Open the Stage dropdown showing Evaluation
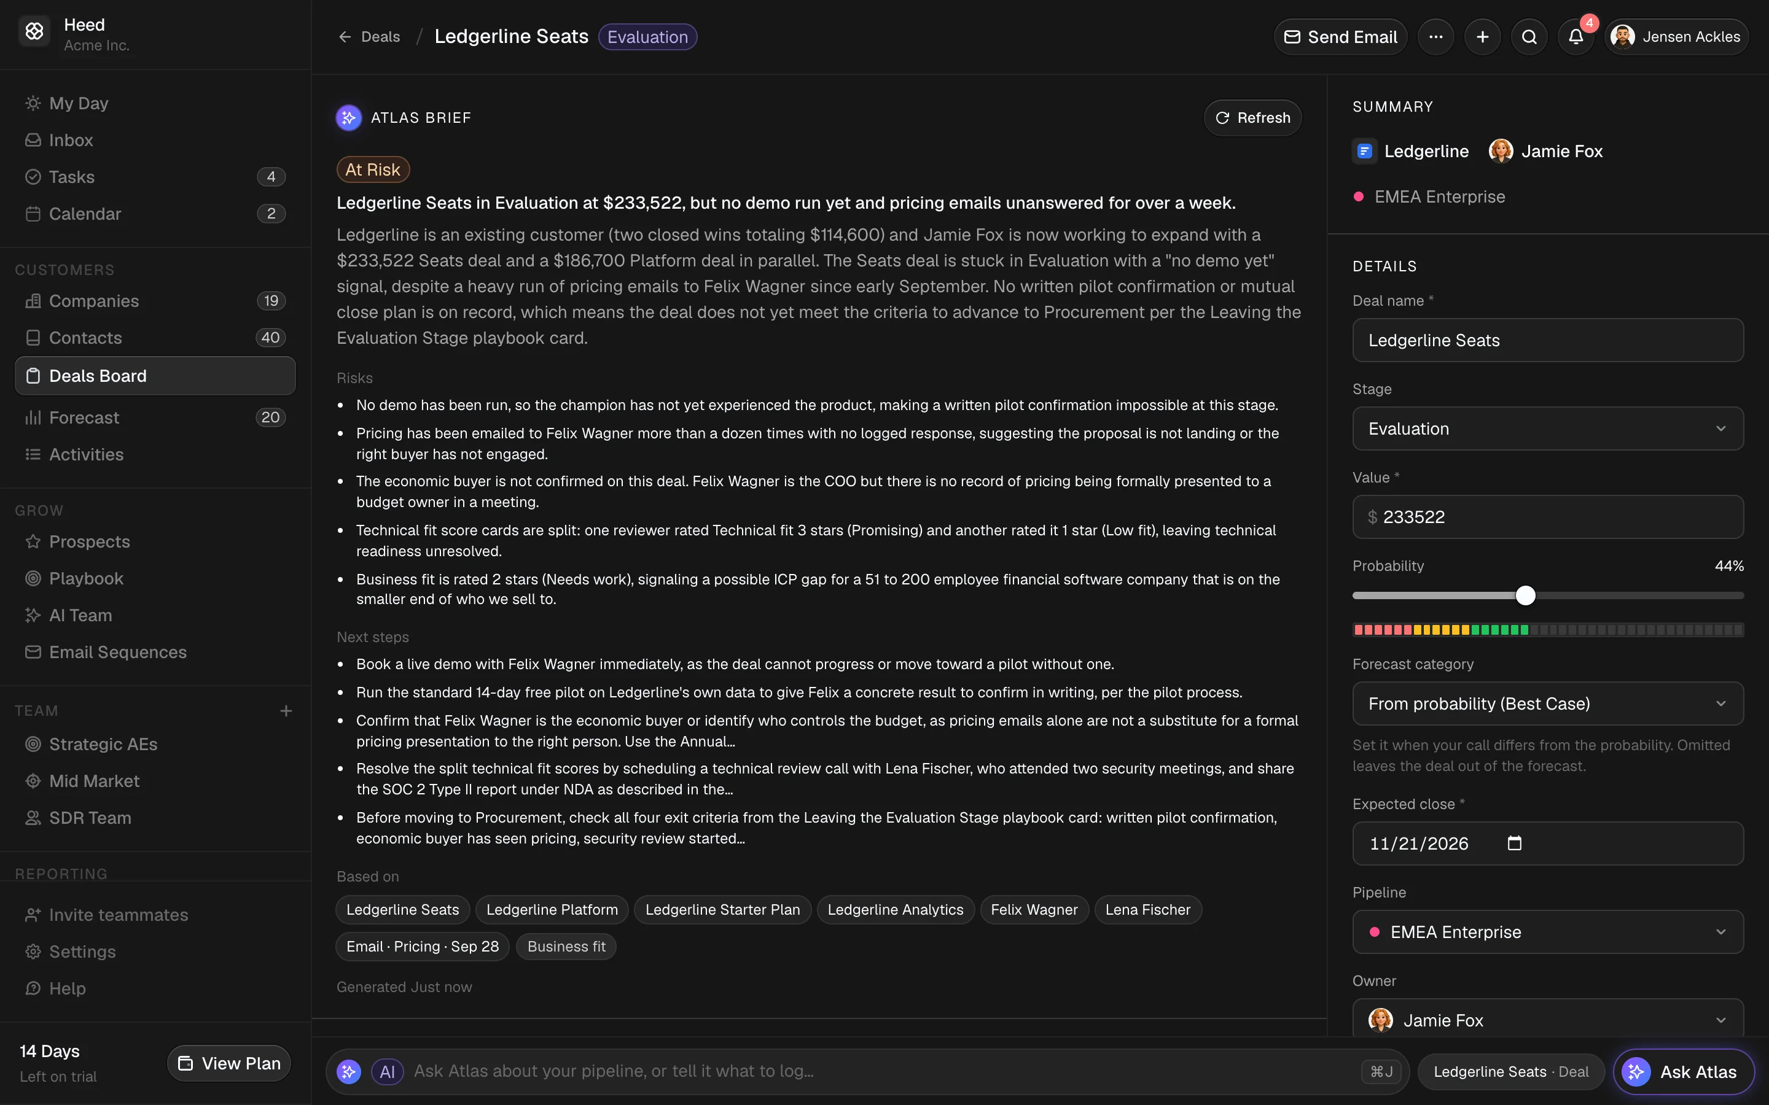 (x=1547, y=428)
